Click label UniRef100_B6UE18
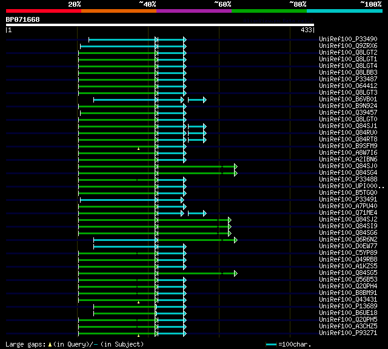 coord(348,313)
